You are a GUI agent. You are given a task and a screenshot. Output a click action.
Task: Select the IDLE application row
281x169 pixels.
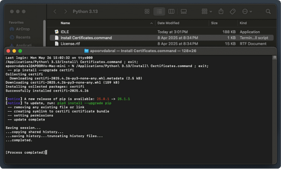[x=162, y=32]
